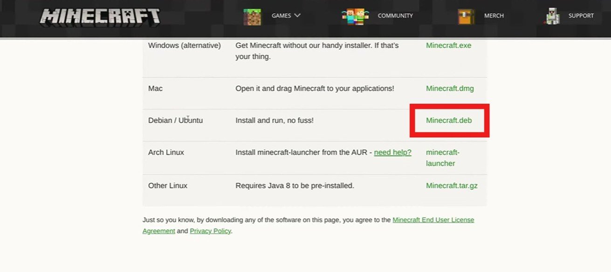Click the 'Debian / Ubuntu' row label

coord(175,120)
